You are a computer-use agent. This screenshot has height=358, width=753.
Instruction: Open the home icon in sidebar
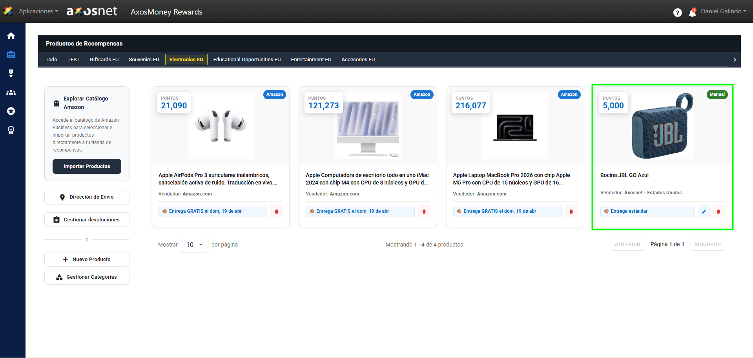tap(11, 36)
